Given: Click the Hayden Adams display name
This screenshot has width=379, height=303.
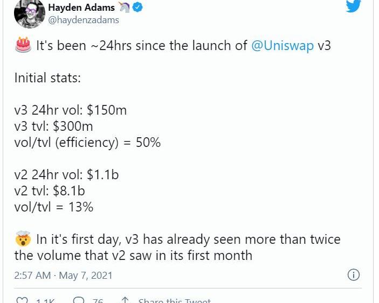Looking at the screenshot, I should click(x=81, y=8).
